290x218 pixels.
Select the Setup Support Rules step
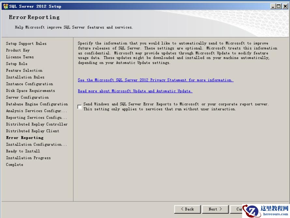[26, 43]
